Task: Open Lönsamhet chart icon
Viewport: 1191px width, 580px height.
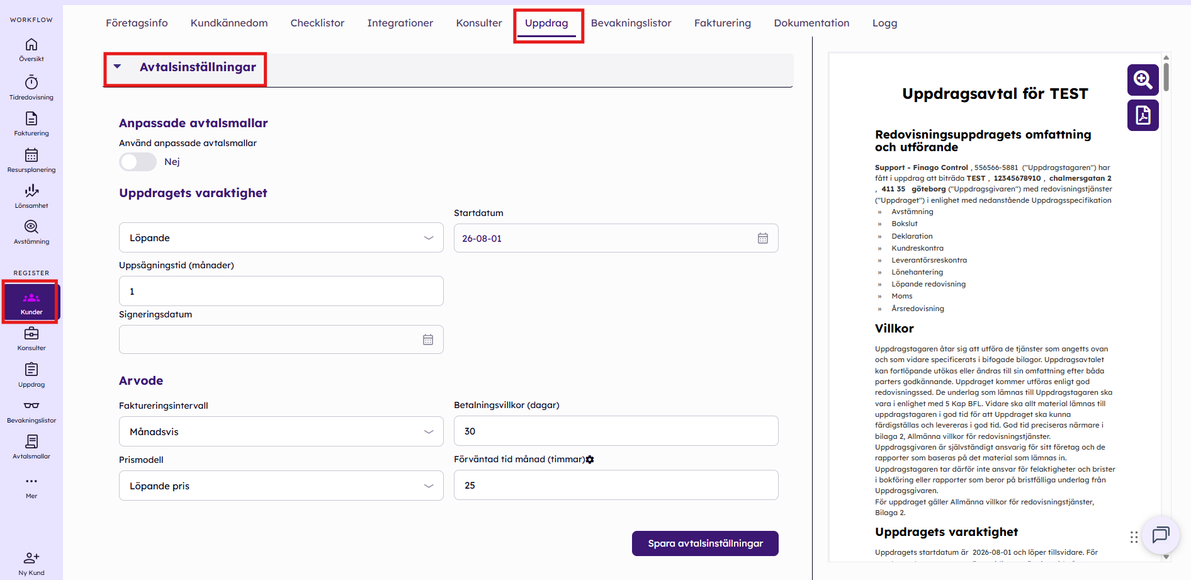Action: (31, 191)
